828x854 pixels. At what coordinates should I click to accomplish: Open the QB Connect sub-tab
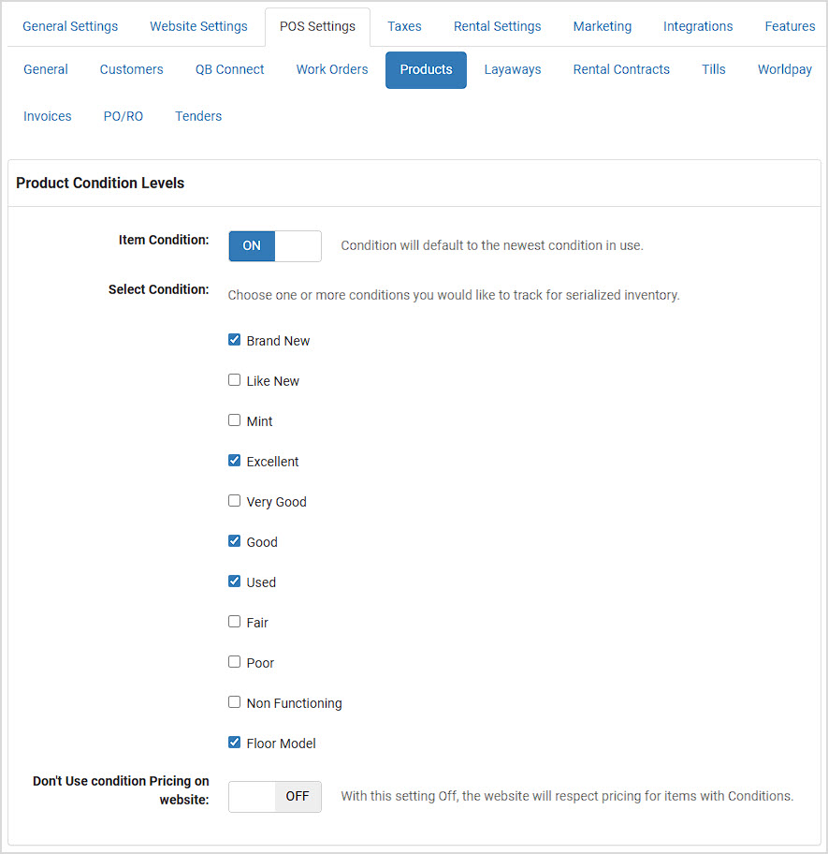point(229,69)
